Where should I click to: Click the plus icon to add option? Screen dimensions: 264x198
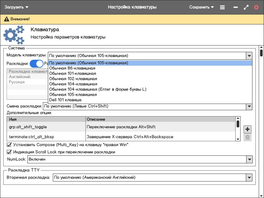pos(247,129)
